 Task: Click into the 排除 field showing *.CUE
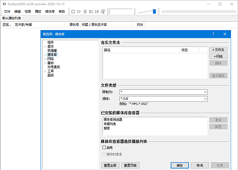[x=161, y=99]
